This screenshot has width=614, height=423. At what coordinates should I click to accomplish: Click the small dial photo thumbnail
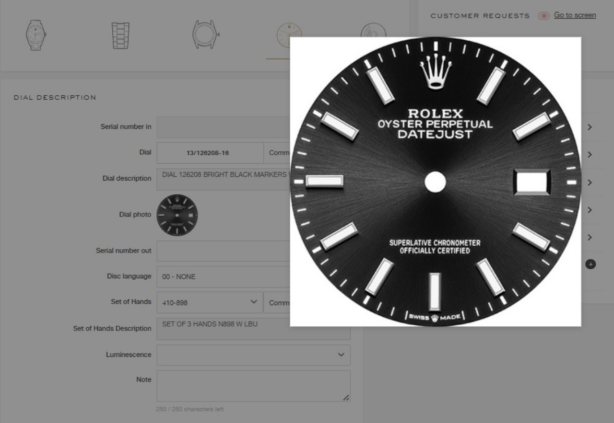(x=177, y=215)
